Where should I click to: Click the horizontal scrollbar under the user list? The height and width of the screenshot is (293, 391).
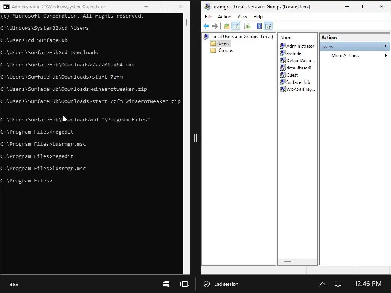(288, 262)
